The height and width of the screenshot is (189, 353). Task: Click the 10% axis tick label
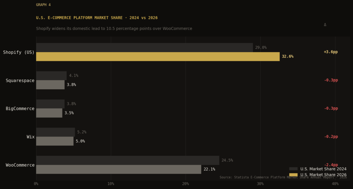(x=111, y=184)
